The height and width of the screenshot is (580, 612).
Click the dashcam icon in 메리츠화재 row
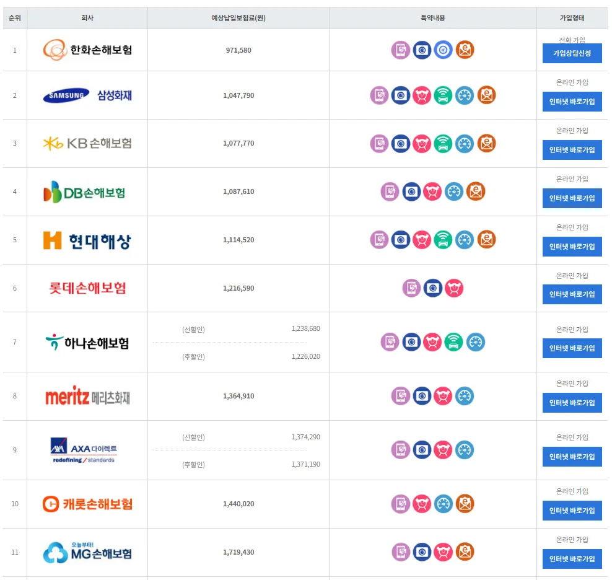point(422,396)
